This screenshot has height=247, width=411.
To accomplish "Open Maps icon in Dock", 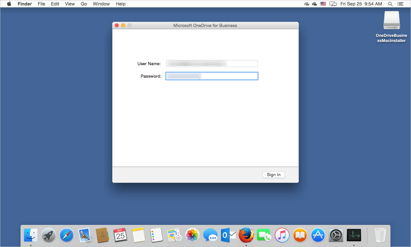I will [x=175, y=235].
